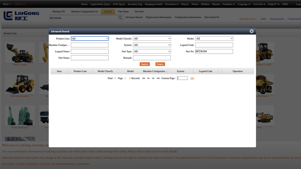
Task: Go to first page of results
Action: coord(144,78)
